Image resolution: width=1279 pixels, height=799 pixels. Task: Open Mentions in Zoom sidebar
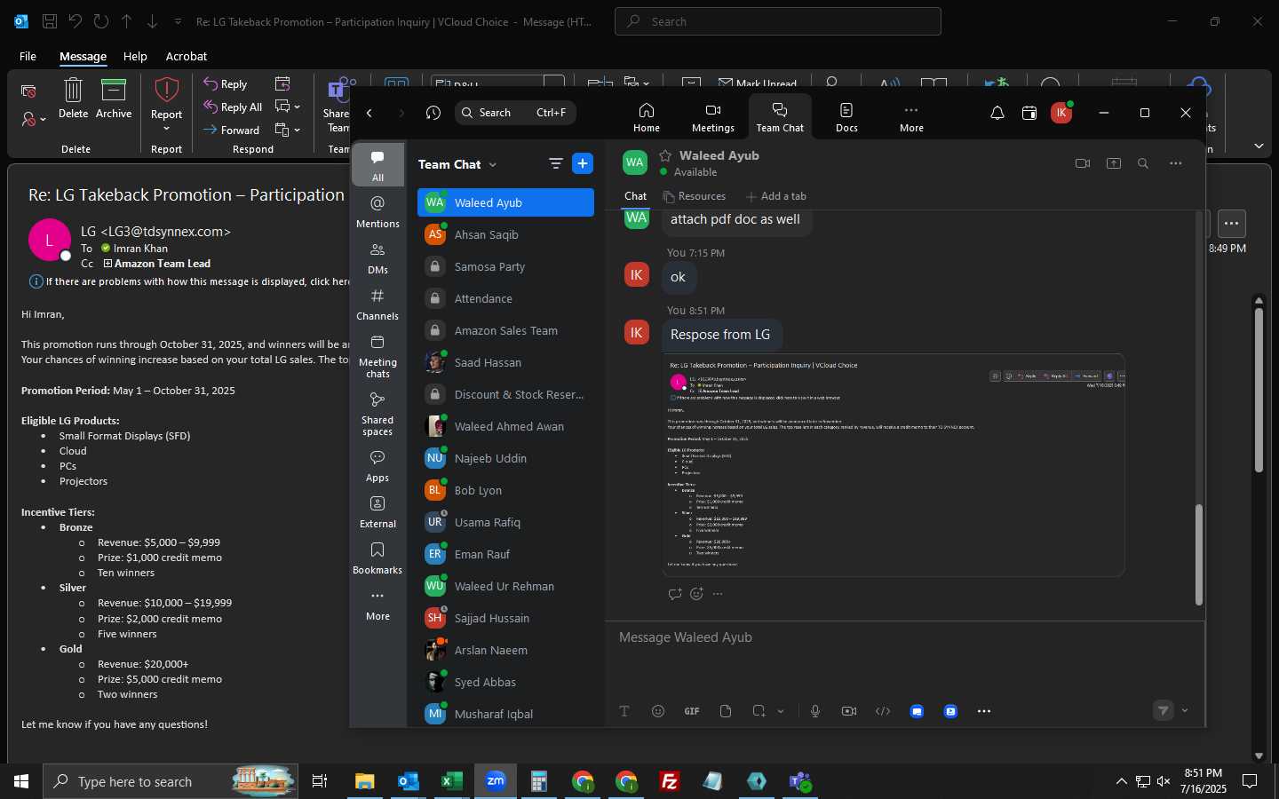377,212
